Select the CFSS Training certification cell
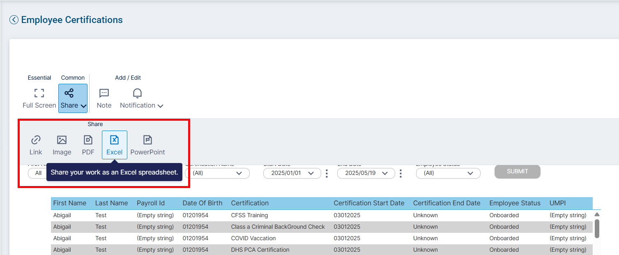This screenshot has height=255, width=619. (249, 215)
